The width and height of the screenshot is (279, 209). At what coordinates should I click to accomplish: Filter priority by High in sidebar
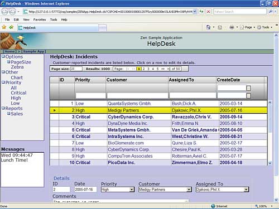click(16, 98)
